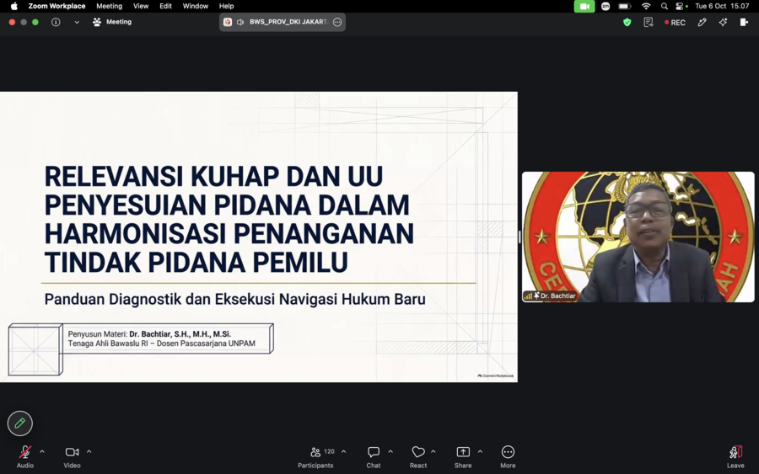Expand the Share options caret
The height and width of the screenshot is (474, 759).
point(480,452)
